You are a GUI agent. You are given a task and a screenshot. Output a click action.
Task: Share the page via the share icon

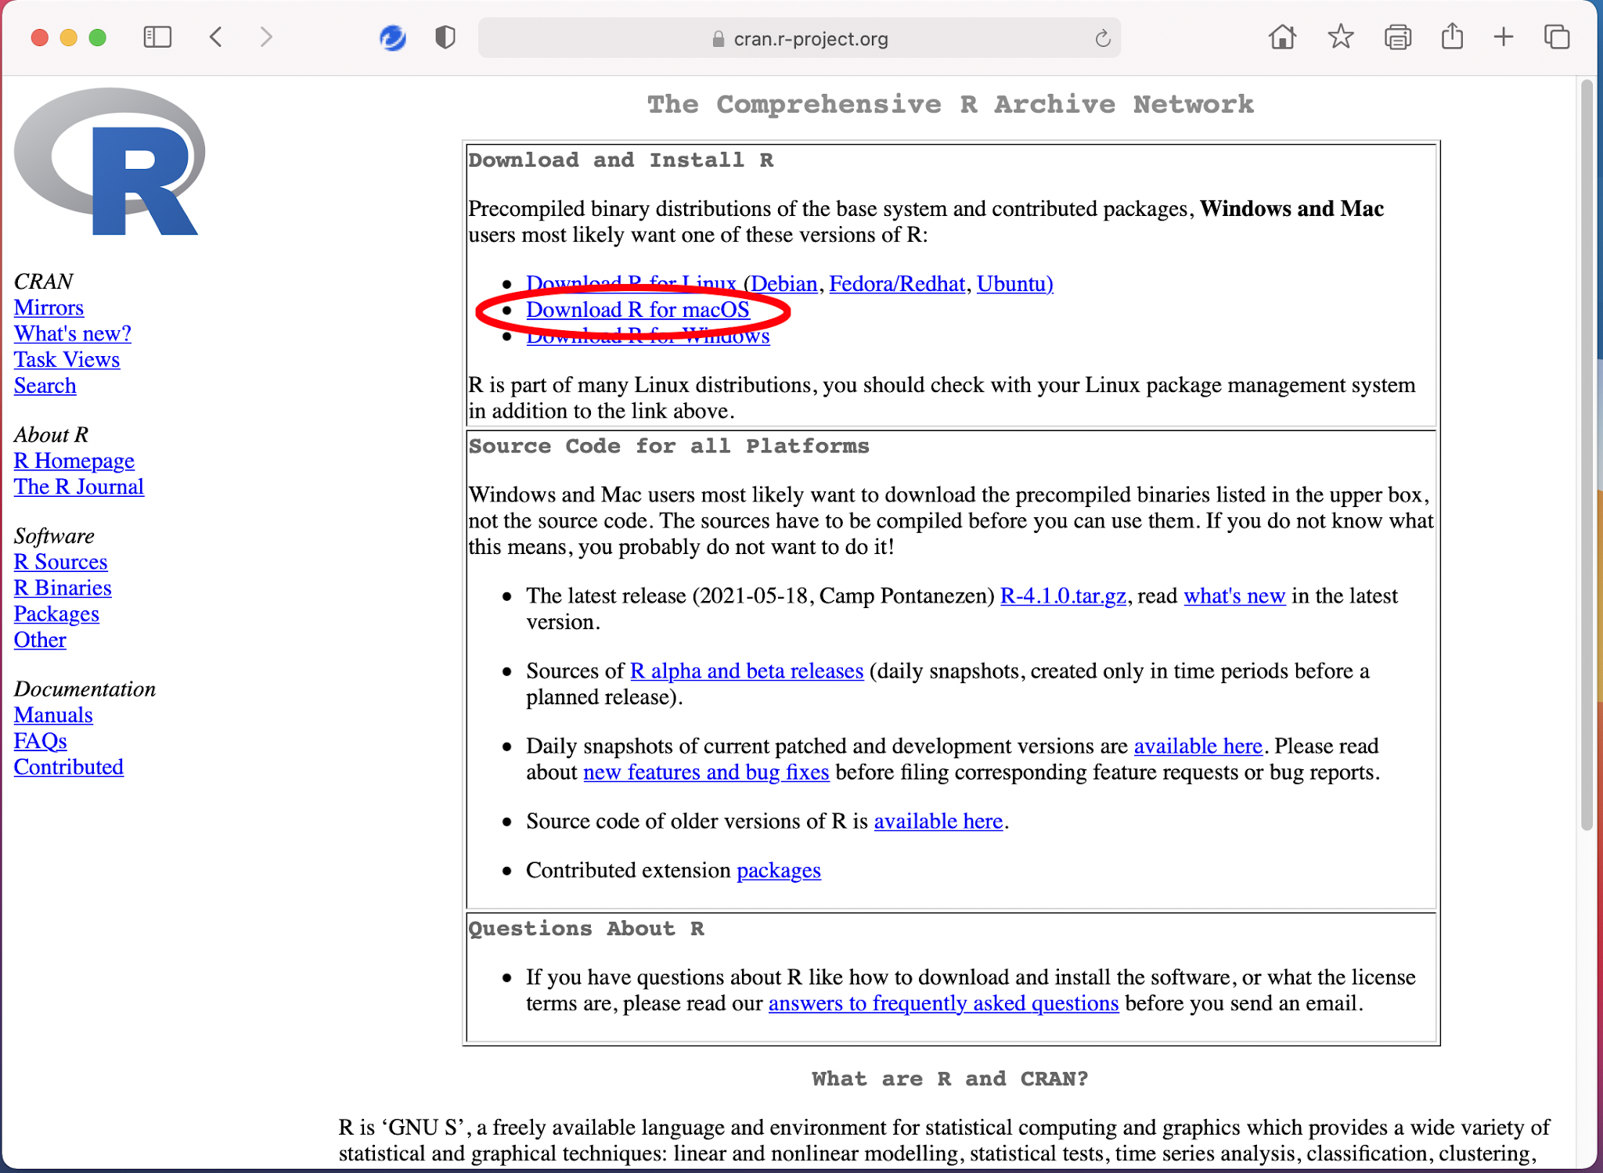point(1454,37)
